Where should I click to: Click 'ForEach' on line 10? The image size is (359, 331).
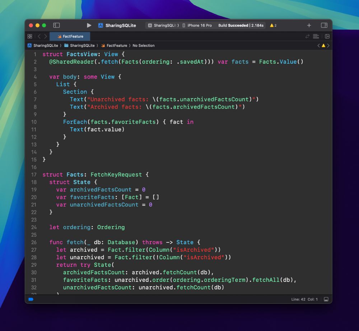[75, 122]
